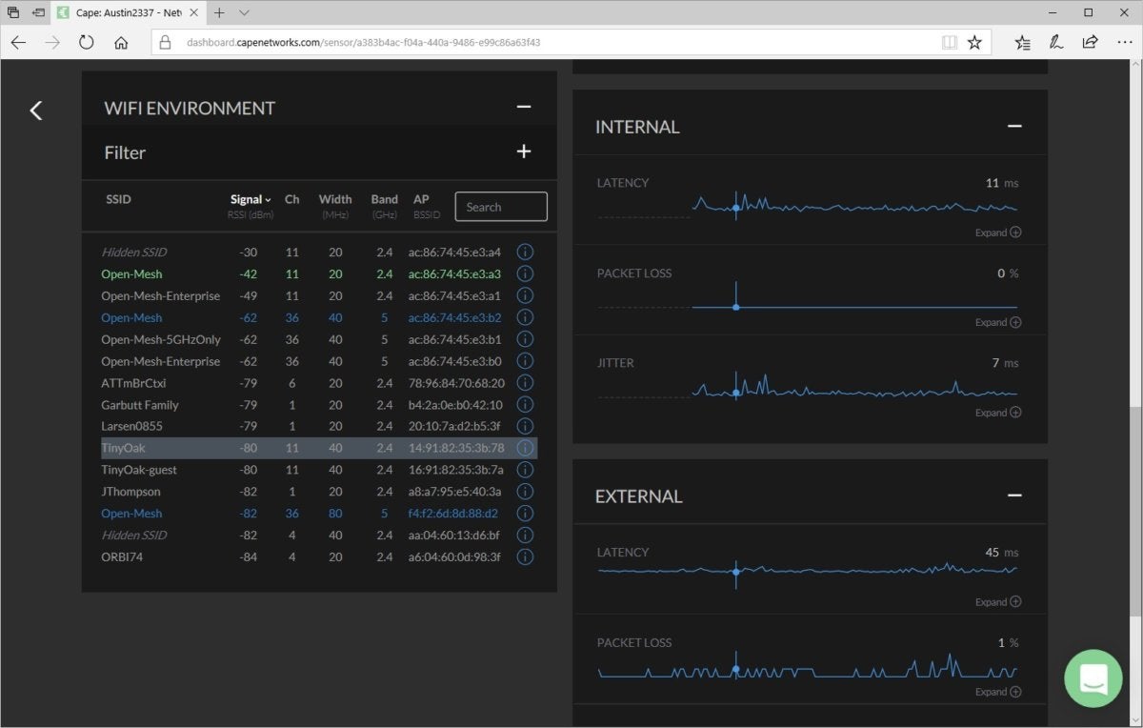The image size is (1143, 728).
Task: Sort networks by Ch column
Action: point(292,199)
